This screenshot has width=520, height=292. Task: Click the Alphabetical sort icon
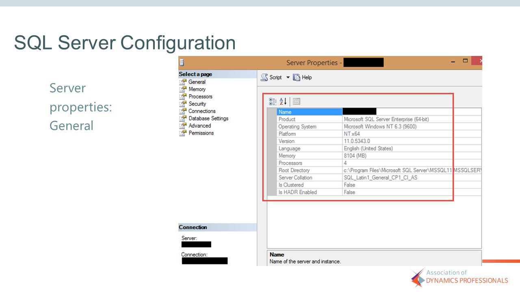[x=283, y=101]
